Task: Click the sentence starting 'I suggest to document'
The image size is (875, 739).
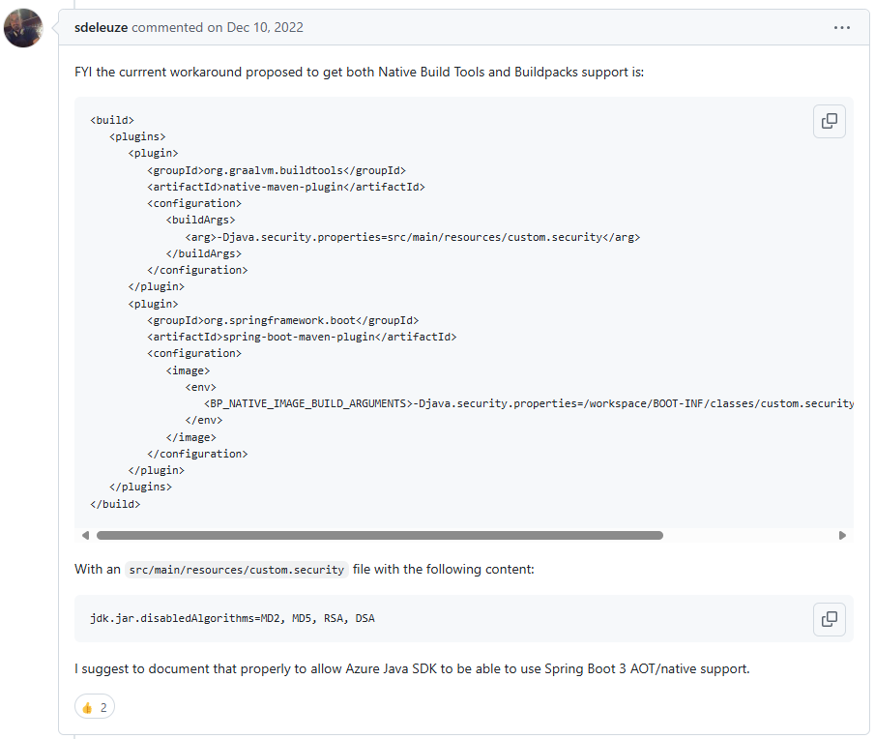Action: pos(412,668)
